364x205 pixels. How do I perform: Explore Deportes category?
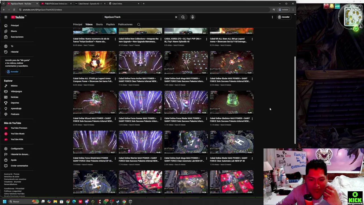click(x=15, y=103)
